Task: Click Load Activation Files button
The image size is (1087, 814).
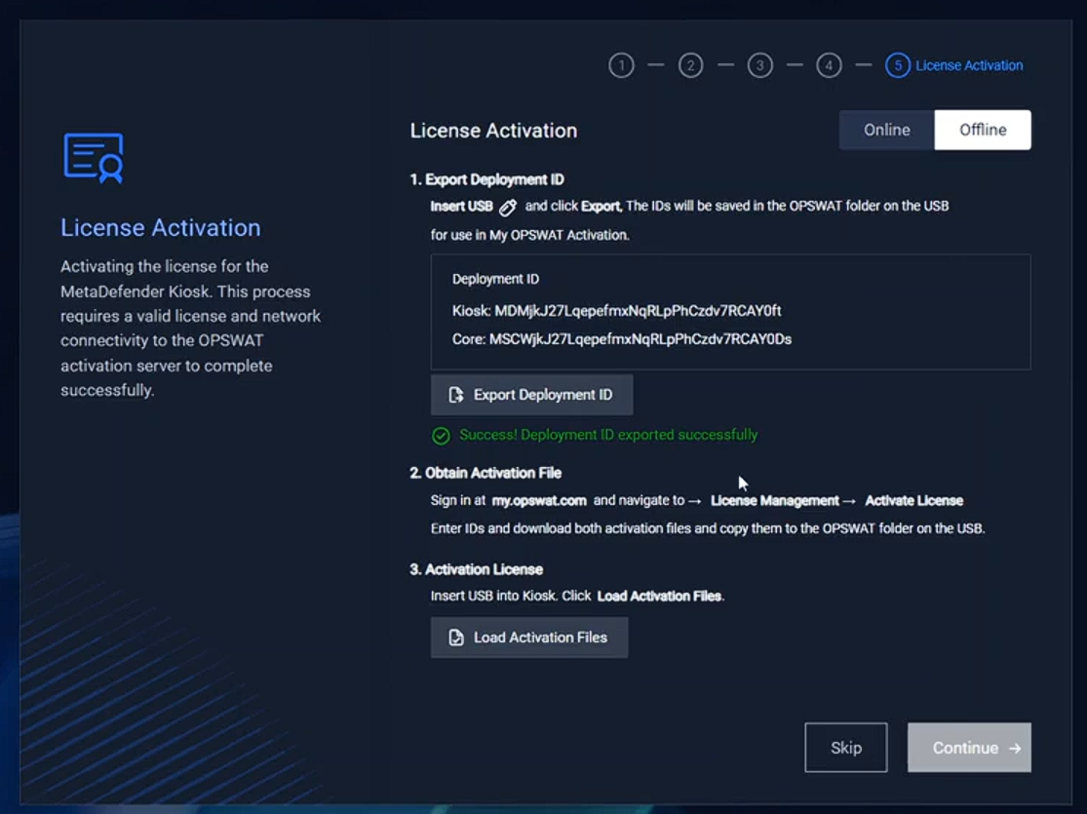Action: [529, 638]
